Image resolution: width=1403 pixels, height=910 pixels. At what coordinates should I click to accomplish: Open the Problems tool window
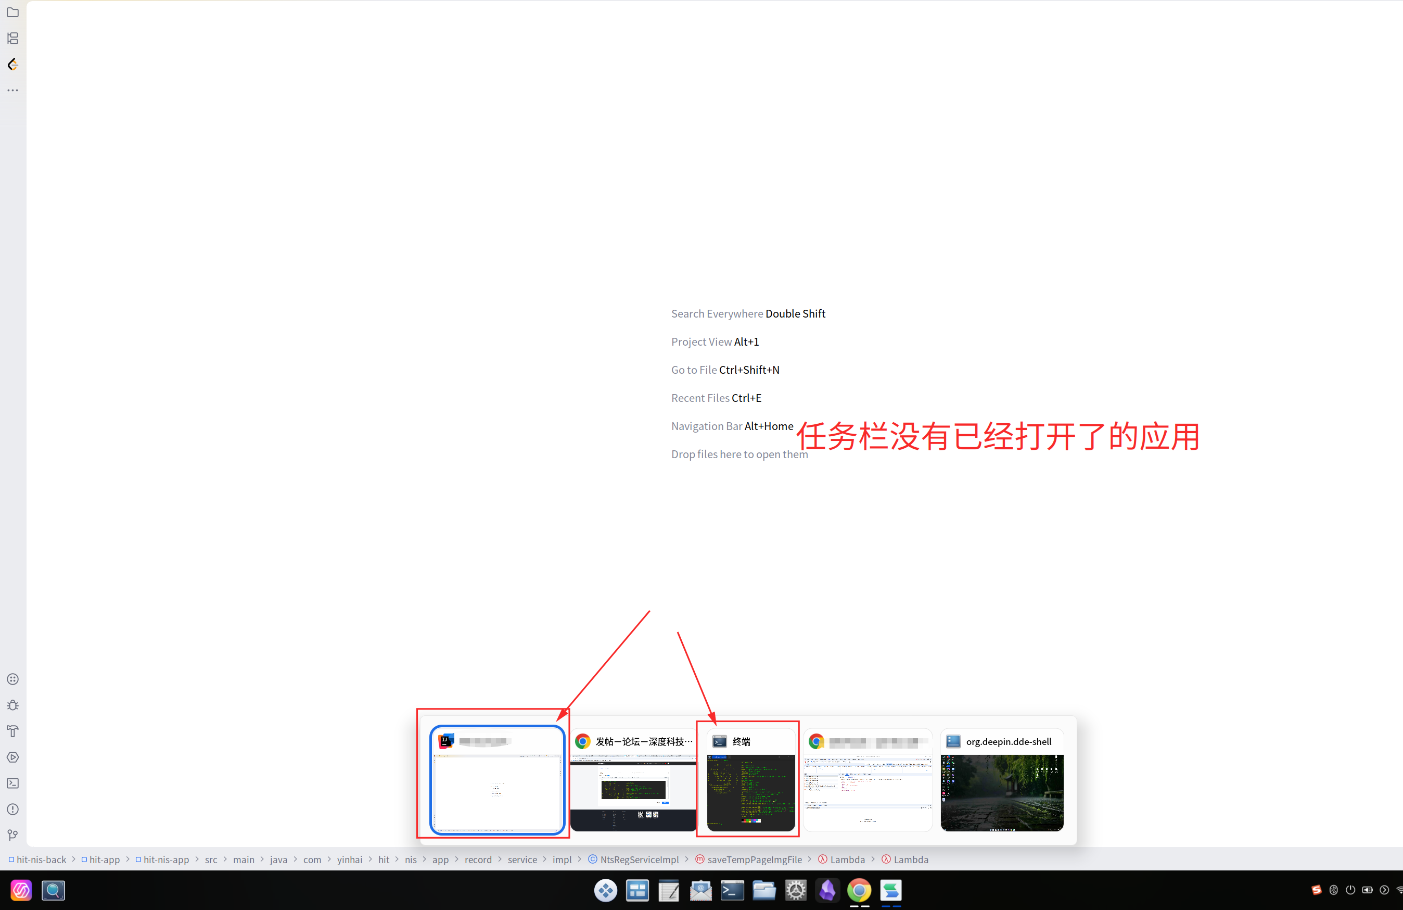(12, 808)
